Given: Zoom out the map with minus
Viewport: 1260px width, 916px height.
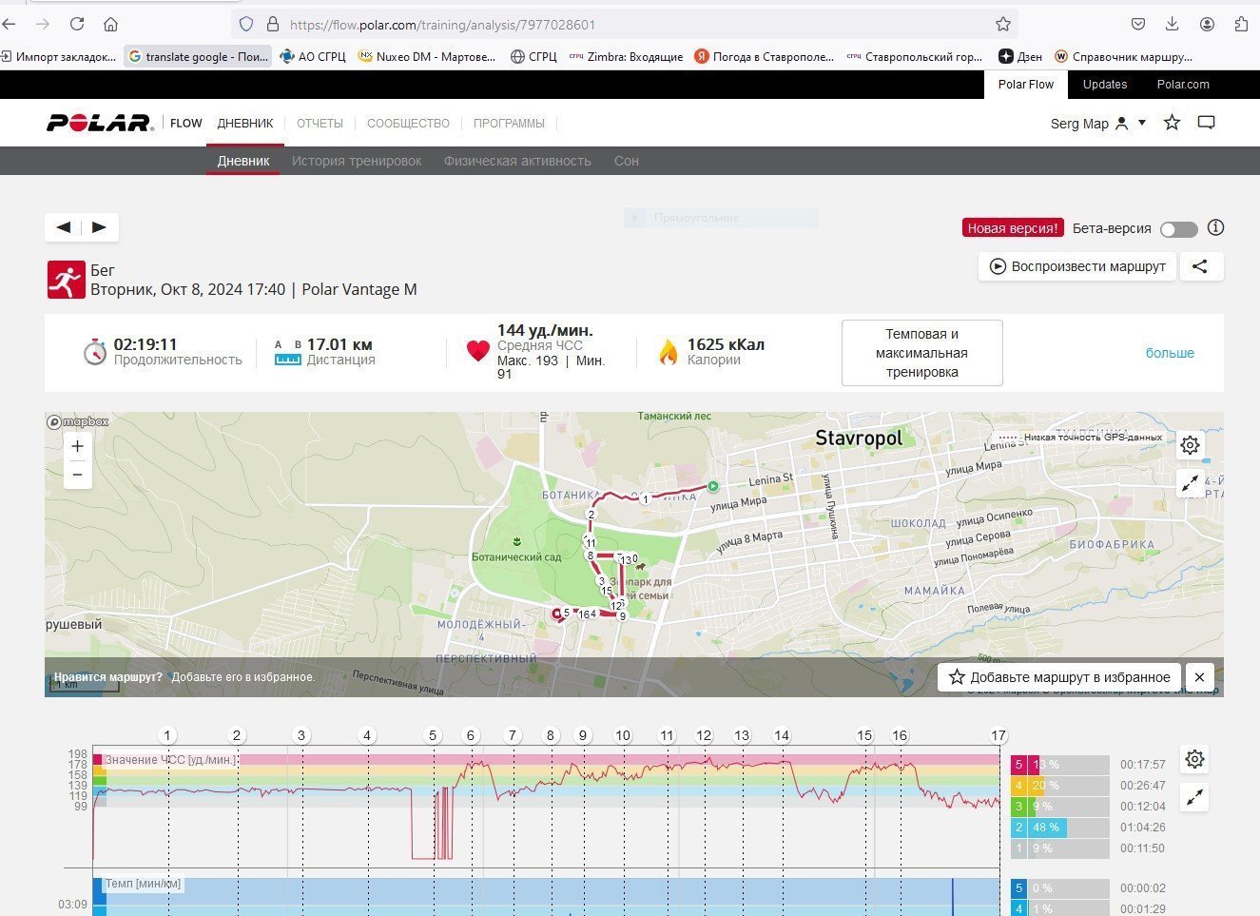Looking at the screenshot, I should [x=78, y=475].
